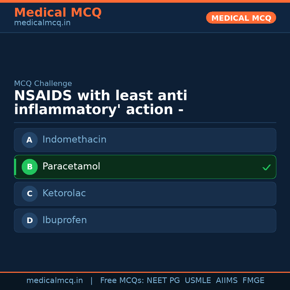Viewport: 290px width, 290px height.
Task: Click the green accent bar on option B
Action: tap(15, 167)
